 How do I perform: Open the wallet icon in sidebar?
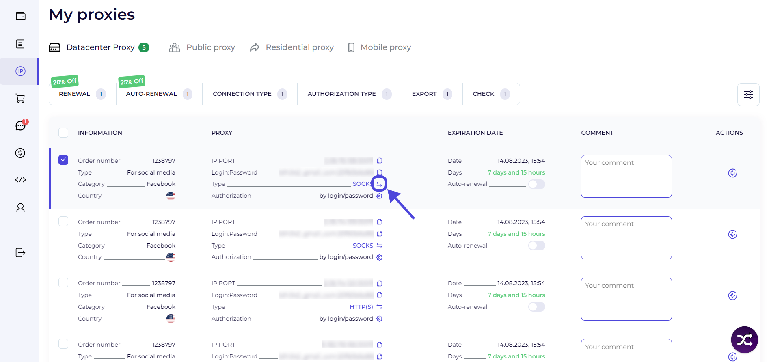(20, 16)
